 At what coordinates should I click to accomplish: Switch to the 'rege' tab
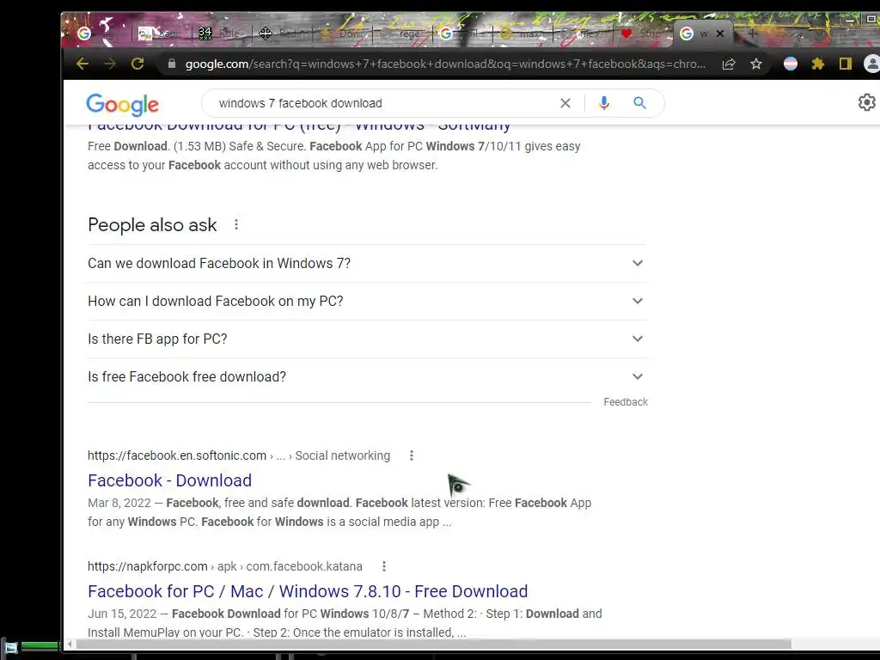(x=401, y=34)
